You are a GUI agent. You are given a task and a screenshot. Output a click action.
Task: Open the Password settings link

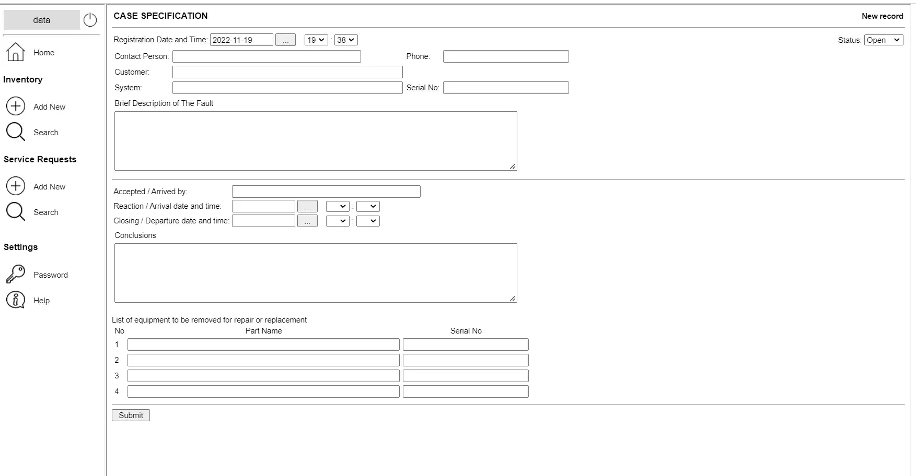[51, 275]
